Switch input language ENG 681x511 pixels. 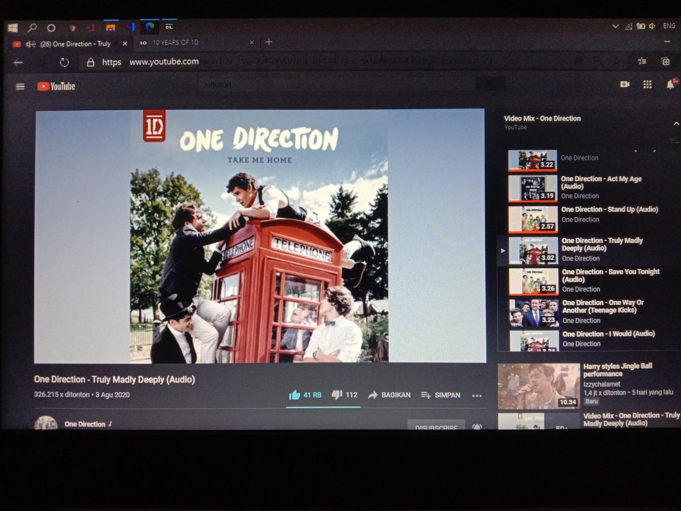point(670,26)
